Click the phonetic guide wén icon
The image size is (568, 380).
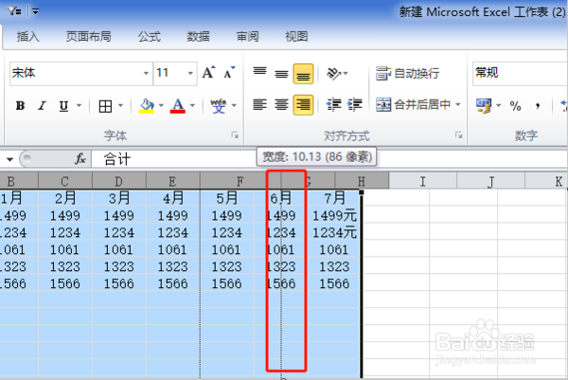coord(219,106)
